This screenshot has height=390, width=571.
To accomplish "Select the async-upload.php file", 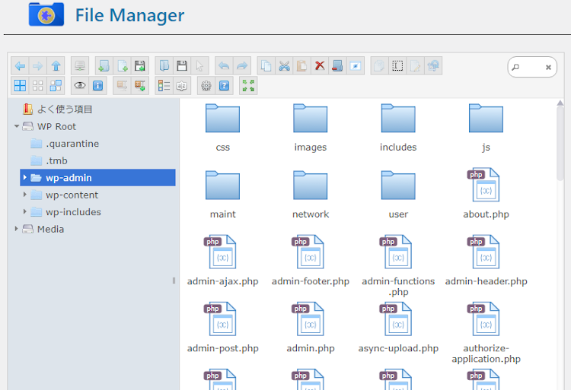I will click(398, 328).
